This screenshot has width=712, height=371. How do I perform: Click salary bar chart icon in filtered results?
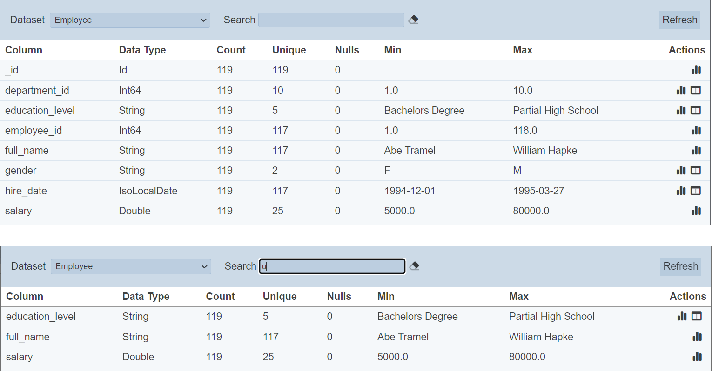[x=697, y=357]
